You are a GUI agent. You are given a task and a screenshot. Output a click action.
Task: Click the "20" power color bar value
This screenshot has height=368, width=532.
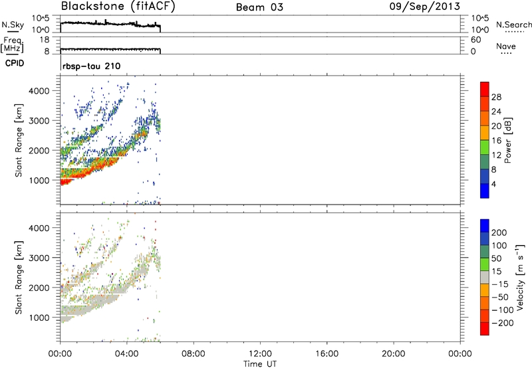[x=496, y=126]
